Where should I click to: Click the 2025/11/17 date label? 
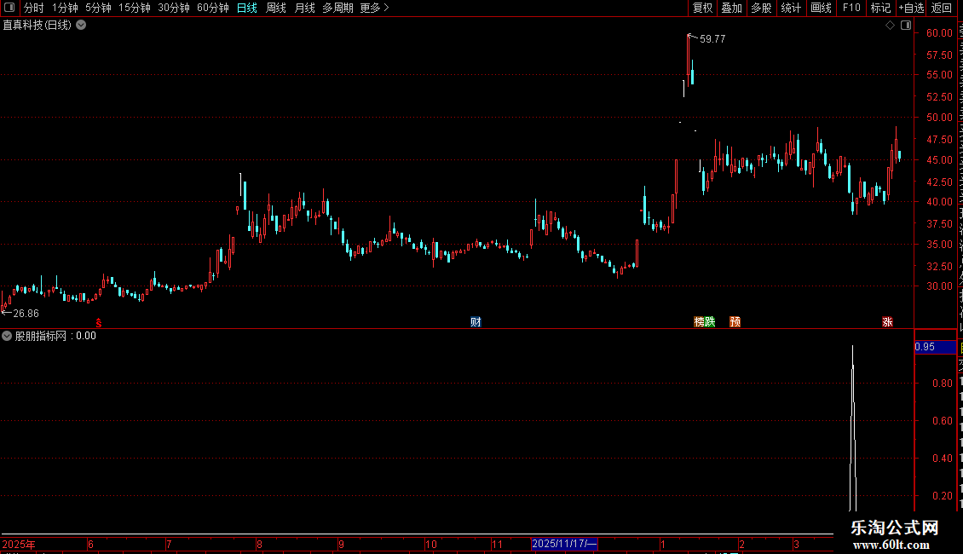tap(564, 544)
